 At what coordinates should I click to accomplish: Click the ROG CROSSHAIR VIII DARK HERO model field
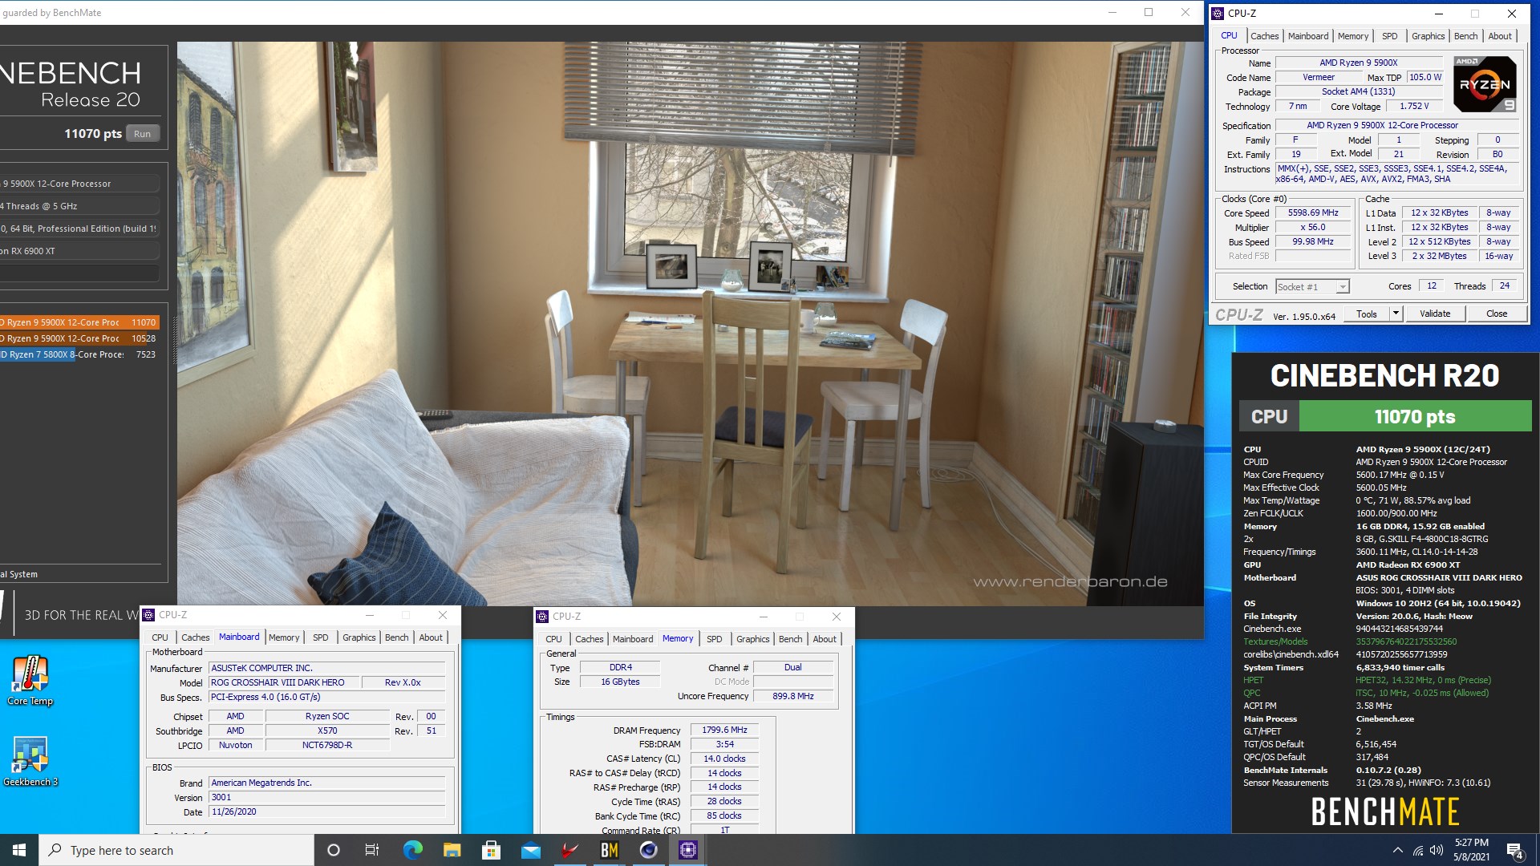283,682
